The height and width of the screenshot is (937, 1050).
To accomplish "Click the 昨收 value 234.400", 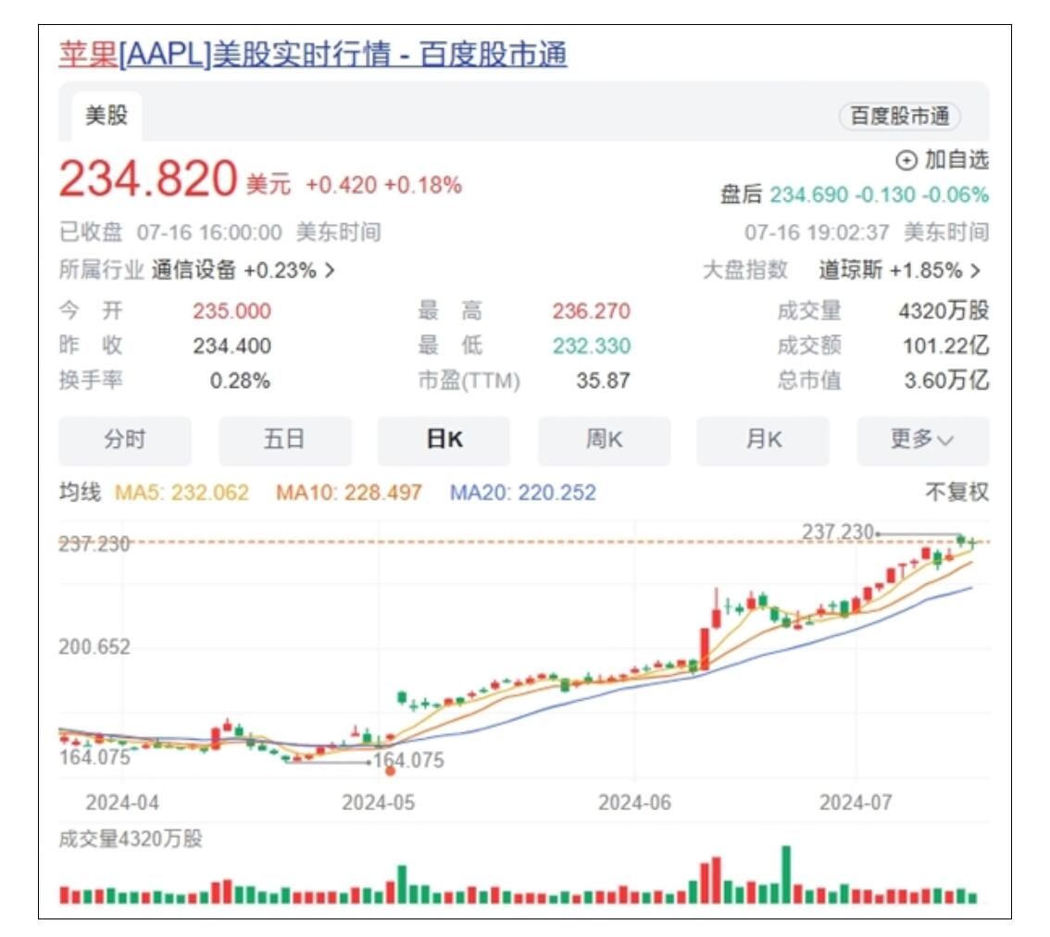I will pyautogui.click(x=231, y=346).
